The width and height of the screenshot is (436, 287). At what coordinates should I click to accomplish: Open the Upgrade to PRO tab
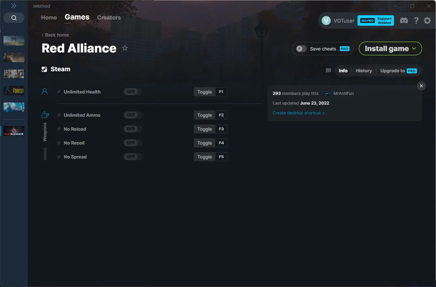point(398,71)
